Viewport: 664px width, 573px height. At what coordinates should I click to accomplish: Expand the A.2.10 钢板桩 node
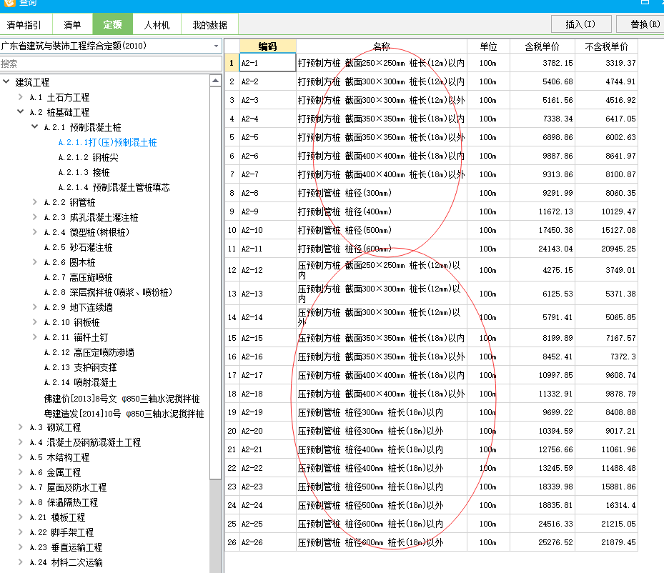[35, 322]
